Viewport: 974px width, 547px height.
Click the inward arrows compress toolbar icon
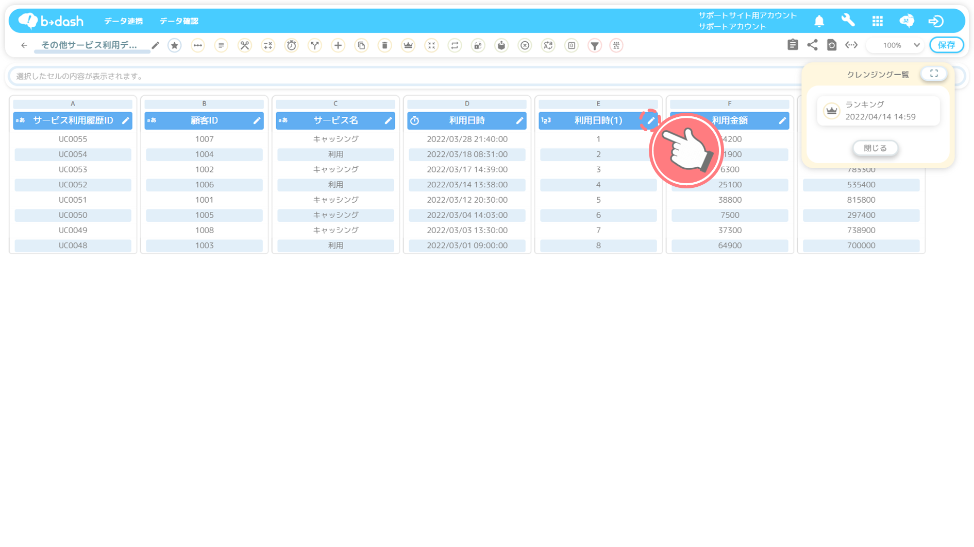(x=431, y=45)
